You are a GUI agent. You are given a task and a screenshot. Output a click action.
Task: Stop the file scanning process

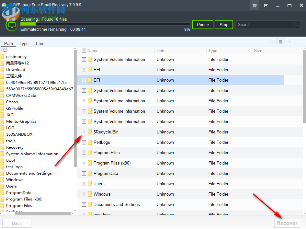tap(224, 24)
